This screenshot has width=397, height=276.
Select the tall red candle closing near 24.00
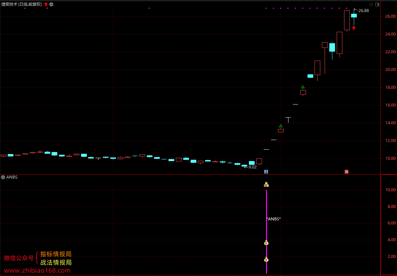(339, 43)
